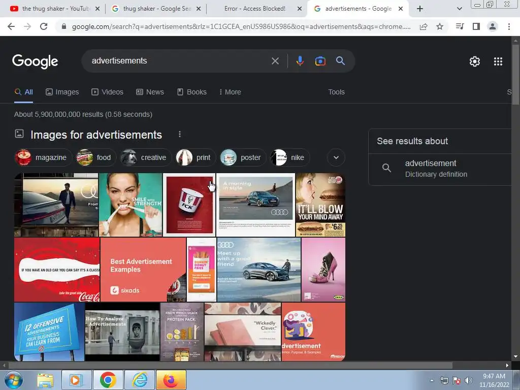Open the KFC FCK bucket ad image
520x390 pixels.
[189, 205]
